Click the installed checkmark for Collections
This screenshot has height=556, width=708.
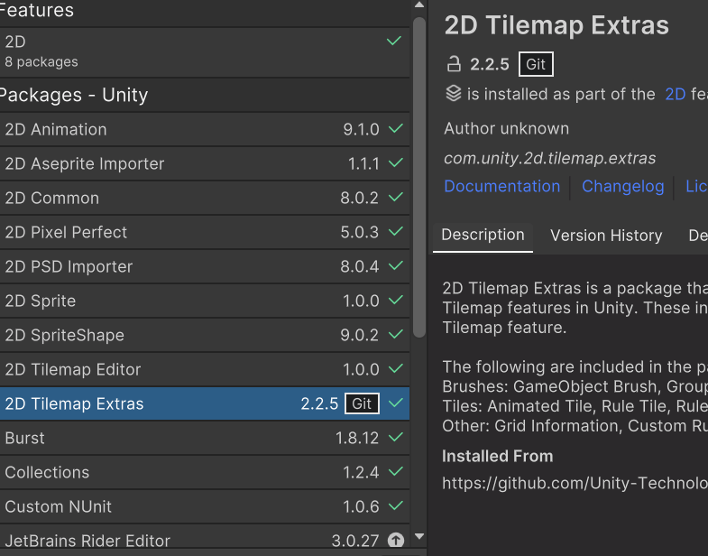point(396,471)
